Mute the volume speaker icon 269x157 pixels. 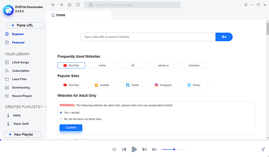[154, 149]
